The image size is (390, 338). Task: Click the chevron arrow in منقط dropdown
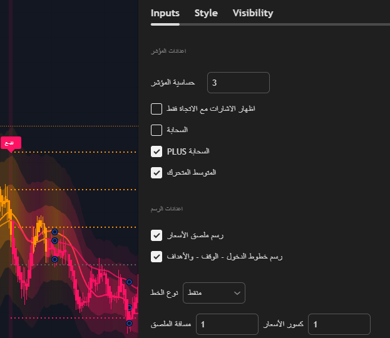[x=237, y=293]
